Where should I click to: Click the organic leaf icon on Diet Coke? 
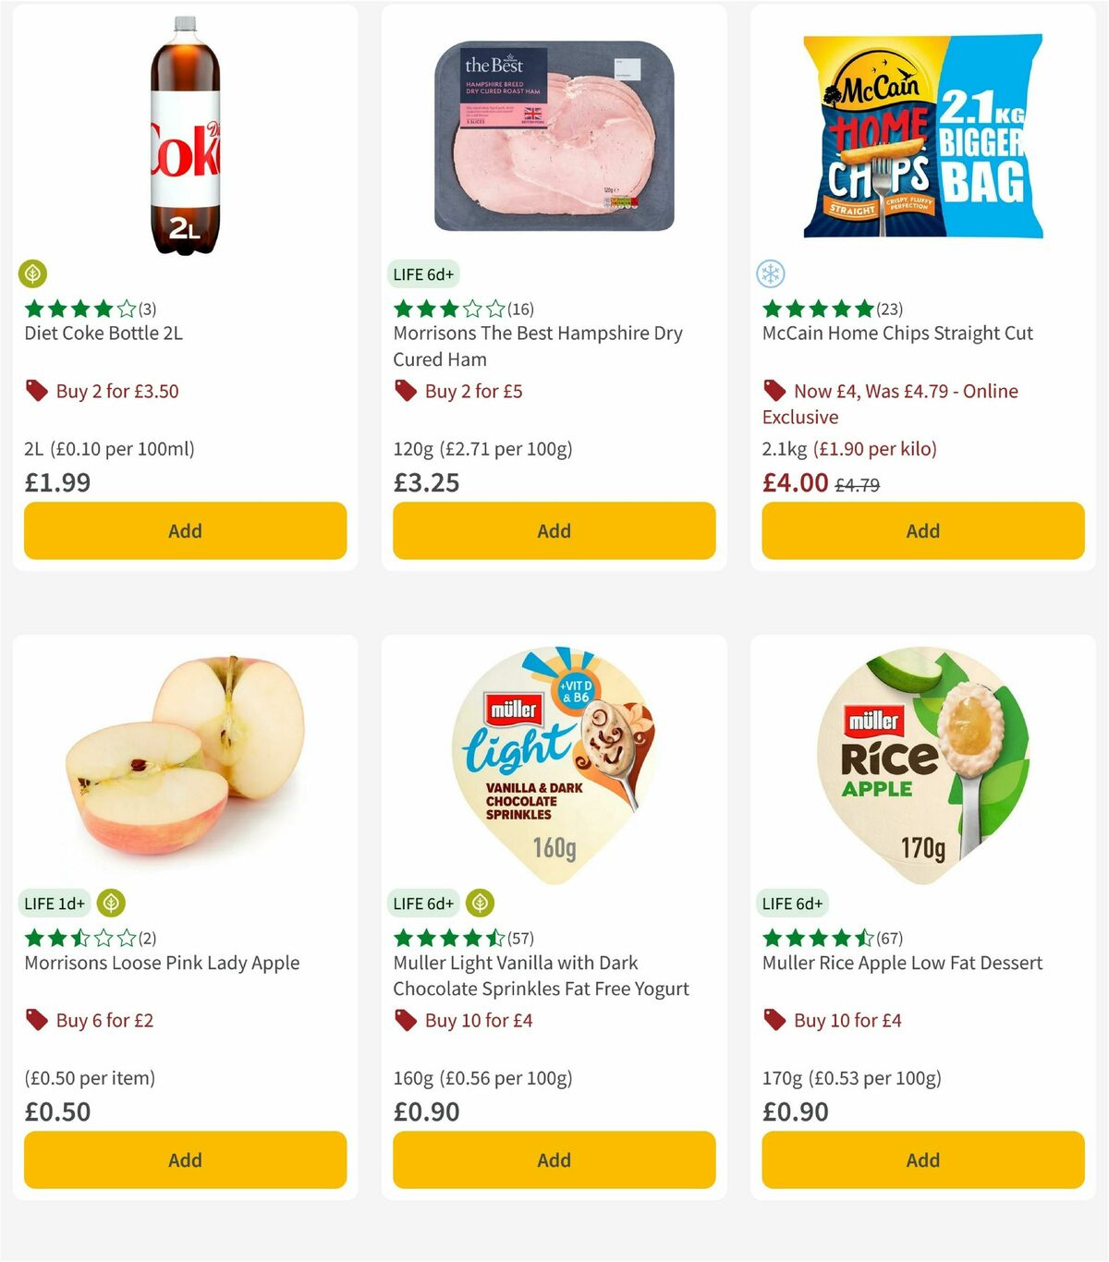[33, 274]
